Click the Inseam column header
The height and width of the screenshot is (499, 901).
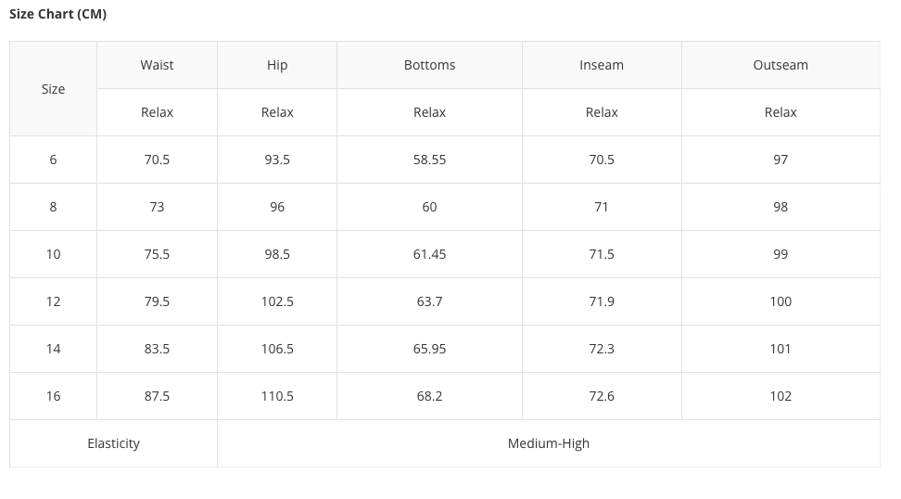pos(602,65)
